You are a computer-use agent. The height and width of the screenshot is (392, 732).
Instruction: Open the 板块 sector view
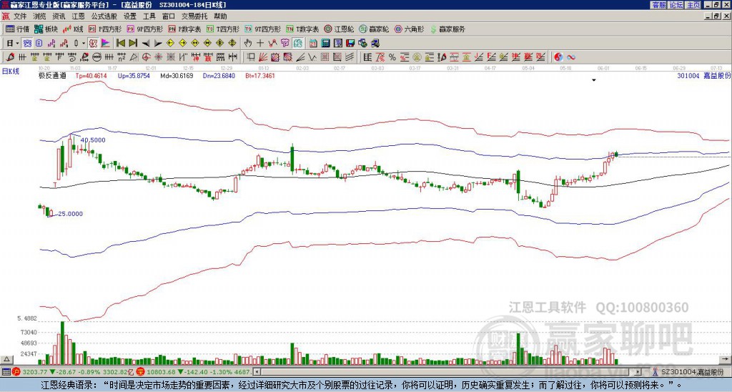(x=46, y=29)
